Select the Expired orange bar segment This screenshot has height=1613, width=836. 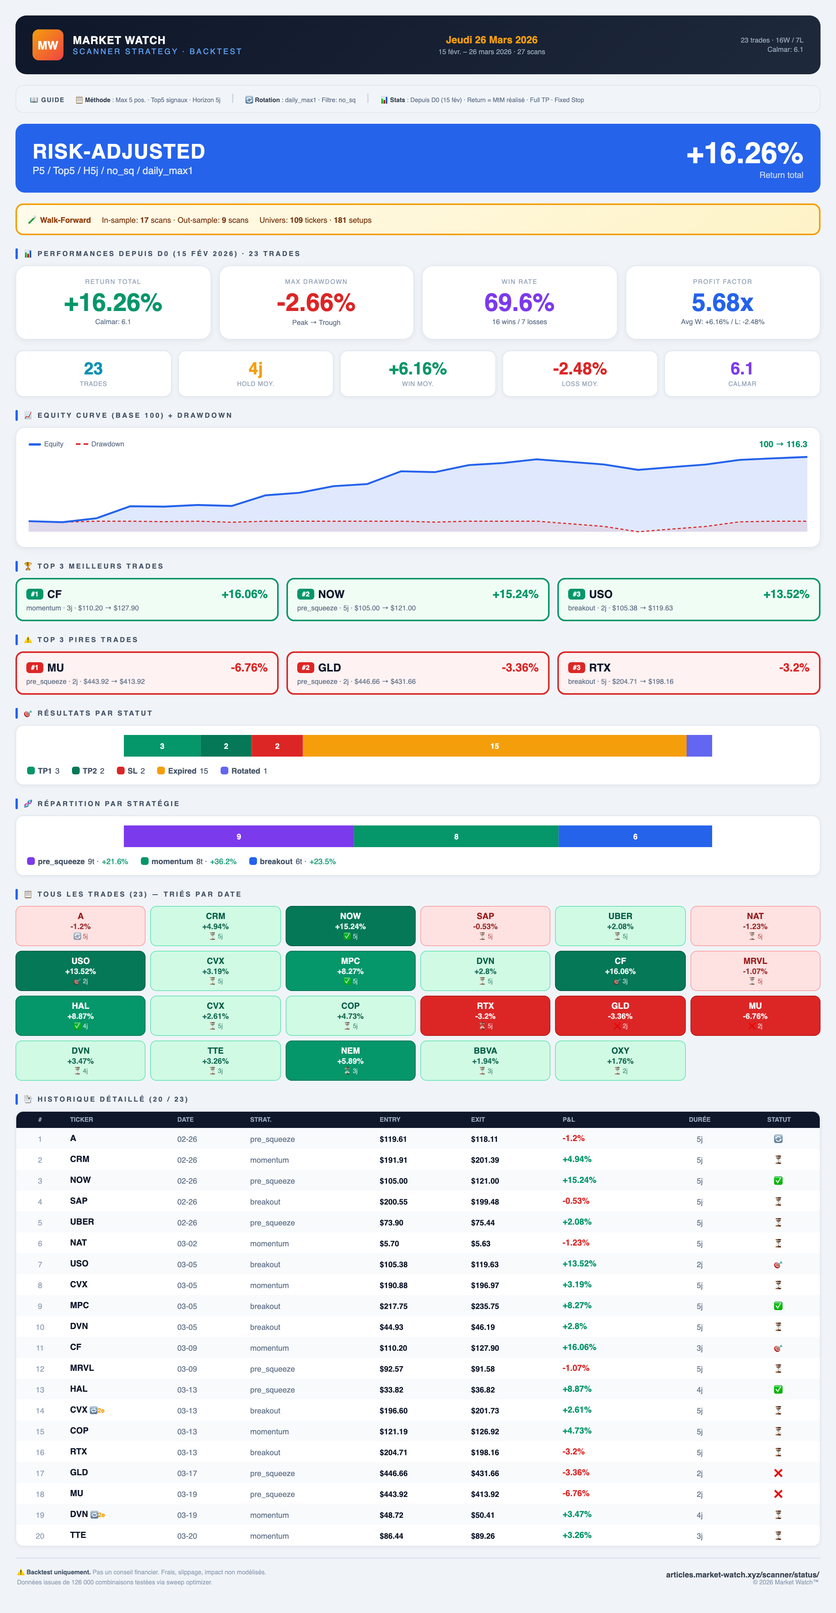click(x=494, y=747)
